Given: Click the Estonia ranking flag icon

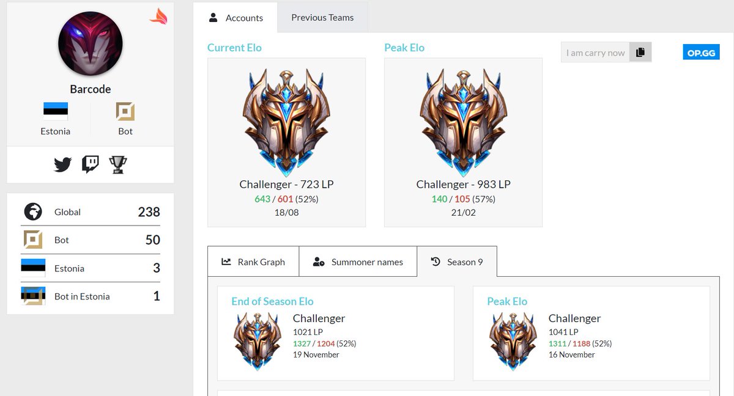Looking at the screenshot, I should (32, 268).
